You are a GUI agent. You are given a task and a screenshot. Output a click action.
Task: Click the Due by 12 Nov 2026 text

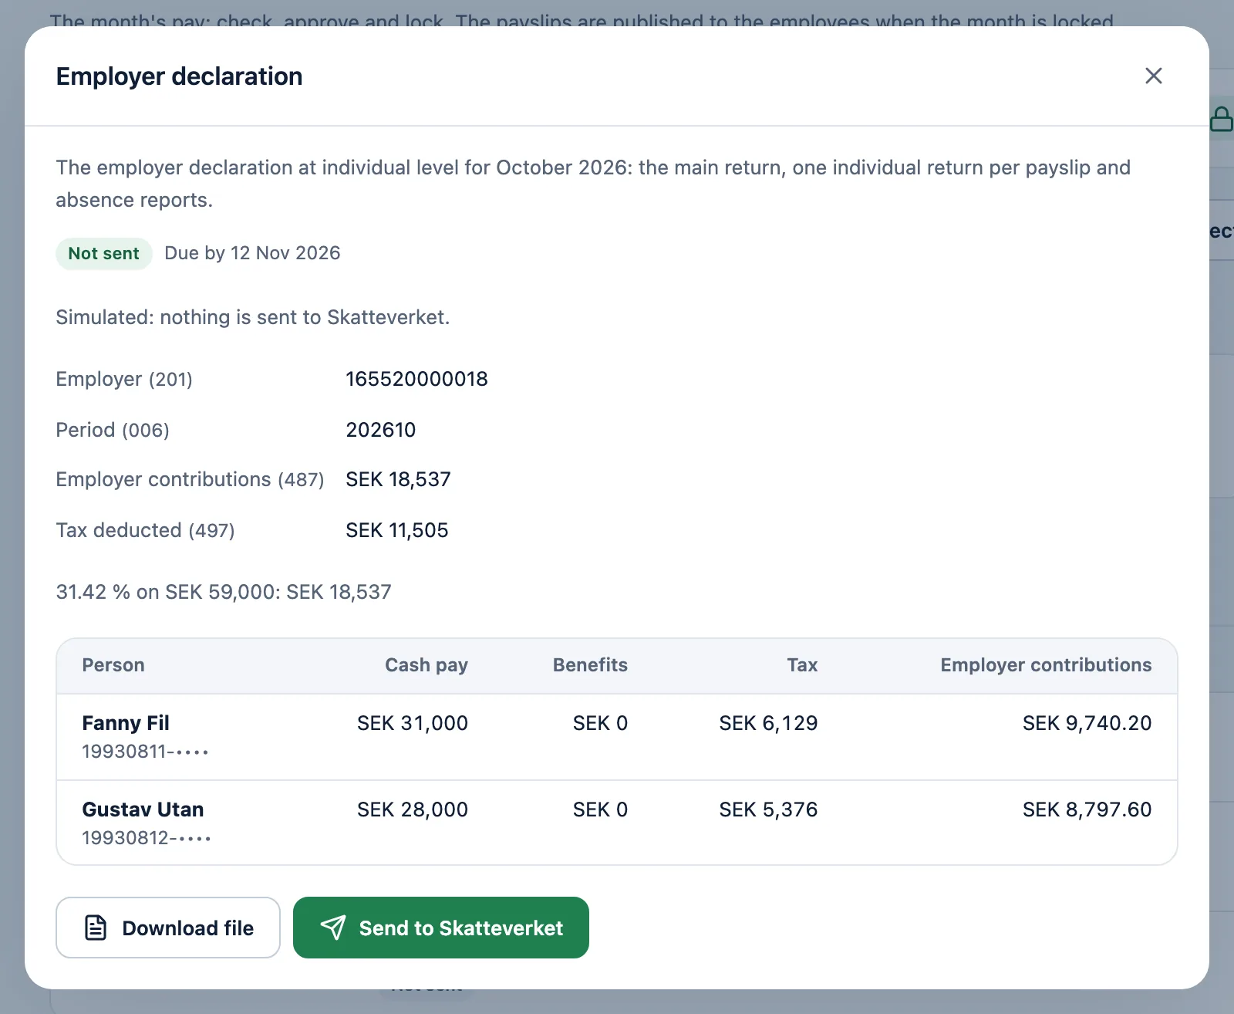252,253
